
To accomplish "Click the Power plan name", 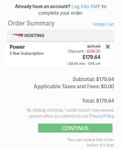I will [17, 47].
